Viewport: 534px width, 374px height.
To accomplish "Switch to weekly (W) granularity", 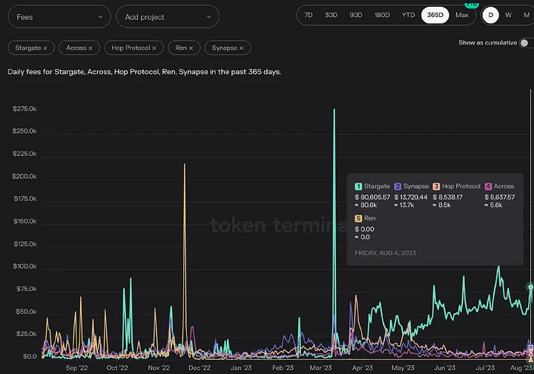I will point(508,15).
